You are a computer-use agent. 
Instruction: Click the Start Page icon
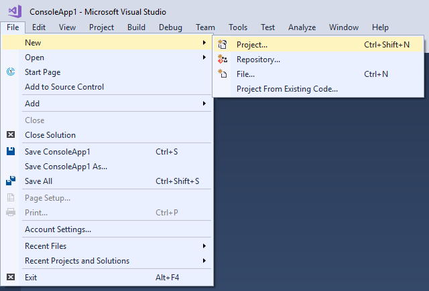pyautogui.click(x=11, y=72)
